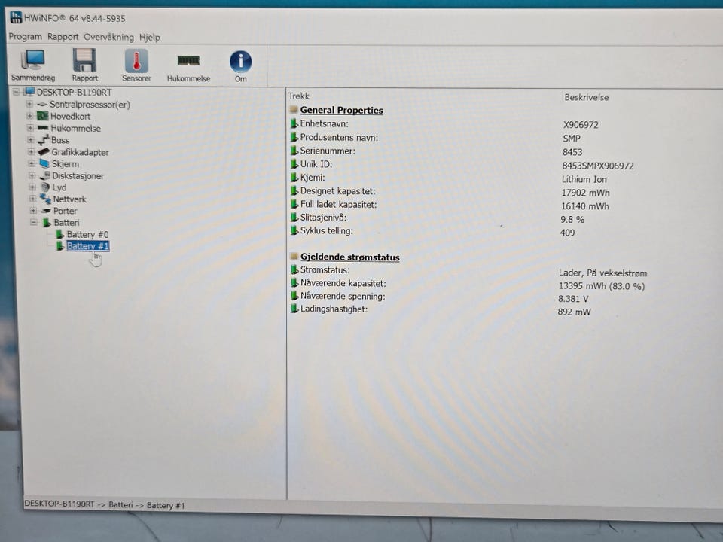Collapse the Batteri node
Screen dimensions: 723x542
(33, 223)
